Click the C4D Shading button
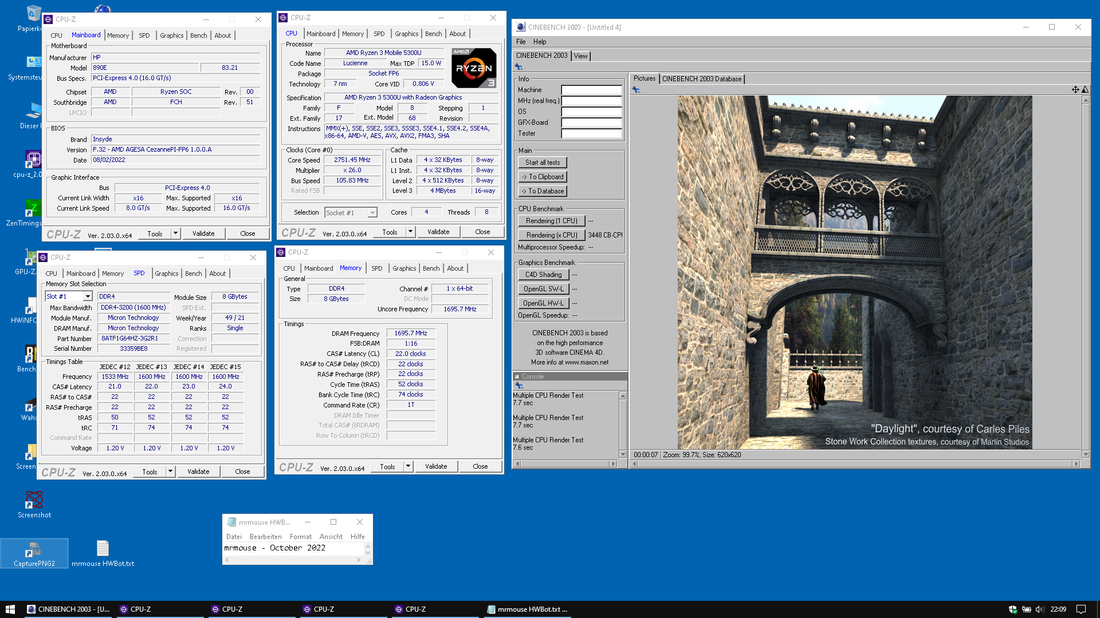Screen dimensions: 1100x618 click(544, 275)
